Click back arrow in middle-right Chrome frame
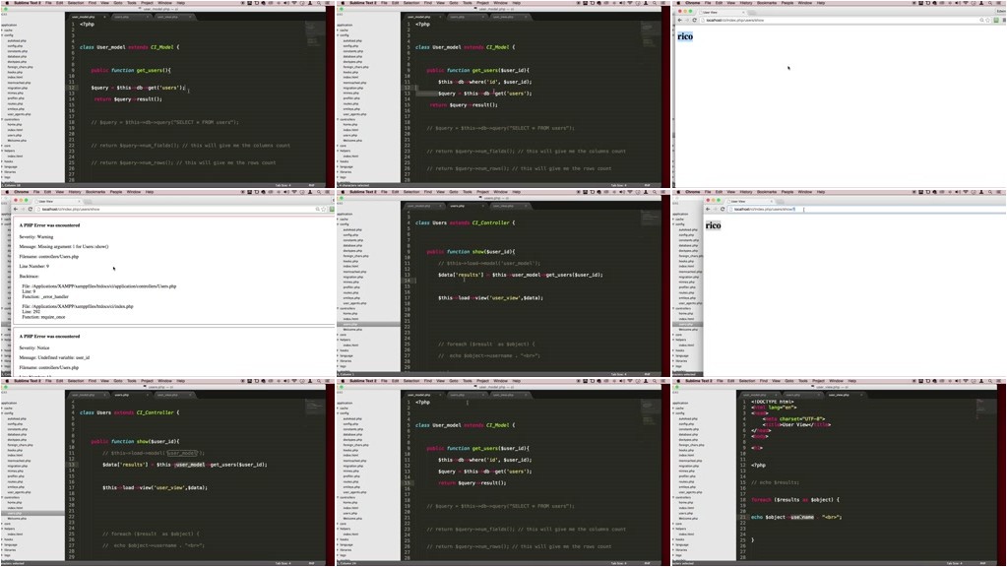 [708, 210]
